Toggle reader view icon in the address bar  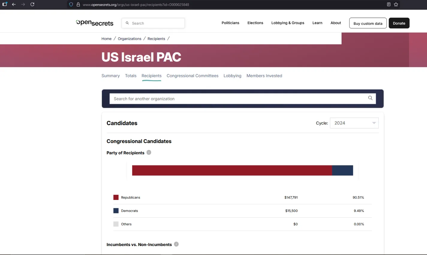(389, 4)
